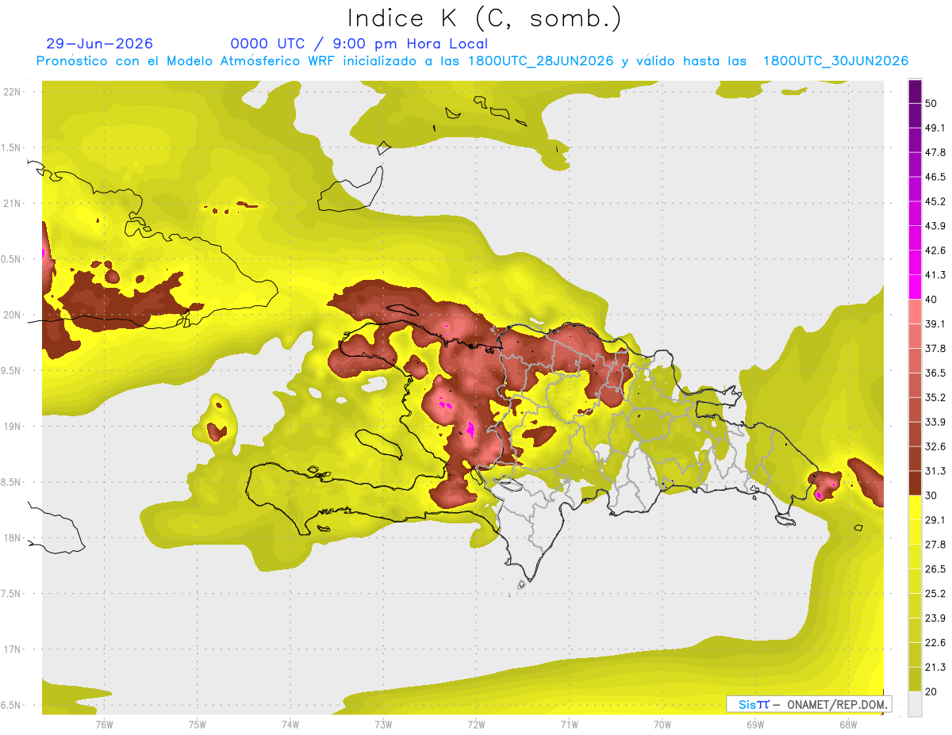
Task: Click colorbar value '41.3'
Action: [936, 275]
